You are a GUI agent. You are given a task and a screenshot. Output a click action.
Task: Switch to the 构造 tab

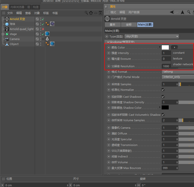pyautogui.click(x=36, y=7)
